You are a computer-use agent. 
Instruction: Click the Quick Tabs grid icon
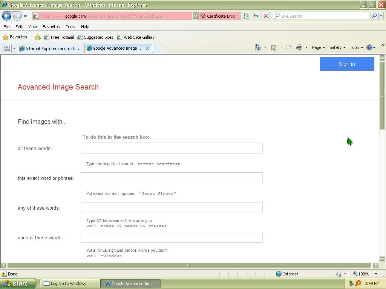7,49
